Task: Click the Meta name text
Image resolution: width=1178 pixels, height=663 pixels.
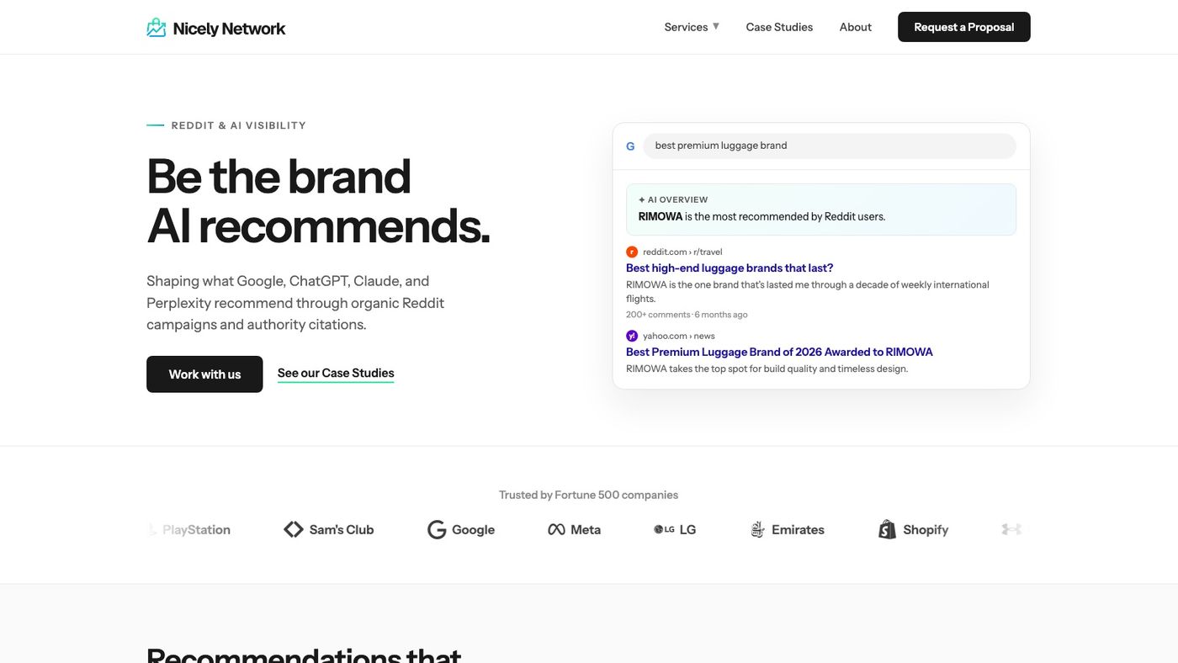Action: coord(586,529)
